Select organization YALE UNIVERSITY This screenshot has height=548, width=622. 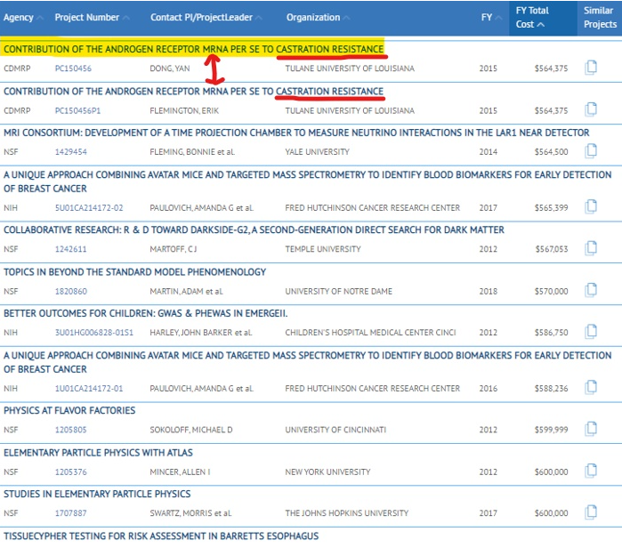point(318,152)
